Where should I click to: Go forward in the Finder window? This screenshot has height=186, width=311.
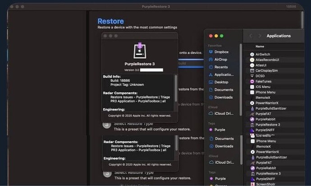pos(260,36)
